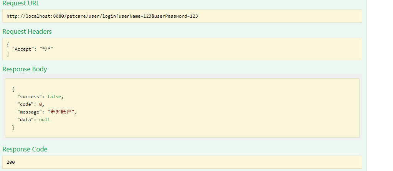
Task: Click the 200 response code value
Action: pos(11,162)
